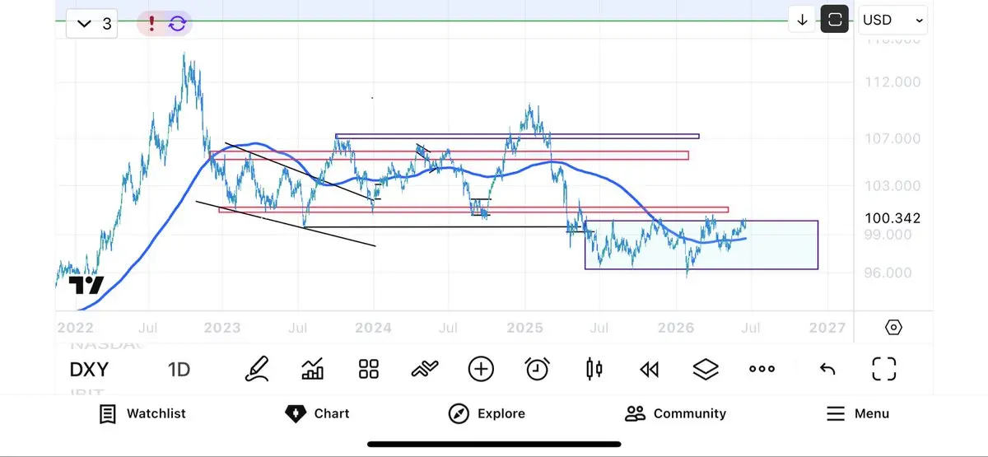Tap the TradingView logo on chart
Image resolution: width=988 pixels, height=457 pixels.
tap(86, 286)
